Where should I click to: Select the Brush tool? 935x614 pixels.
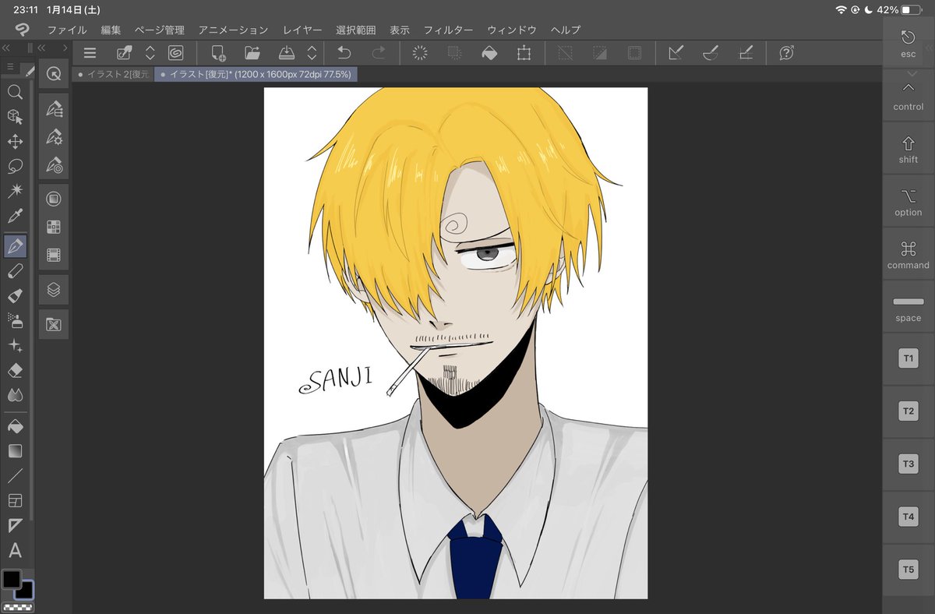(15, 296)
